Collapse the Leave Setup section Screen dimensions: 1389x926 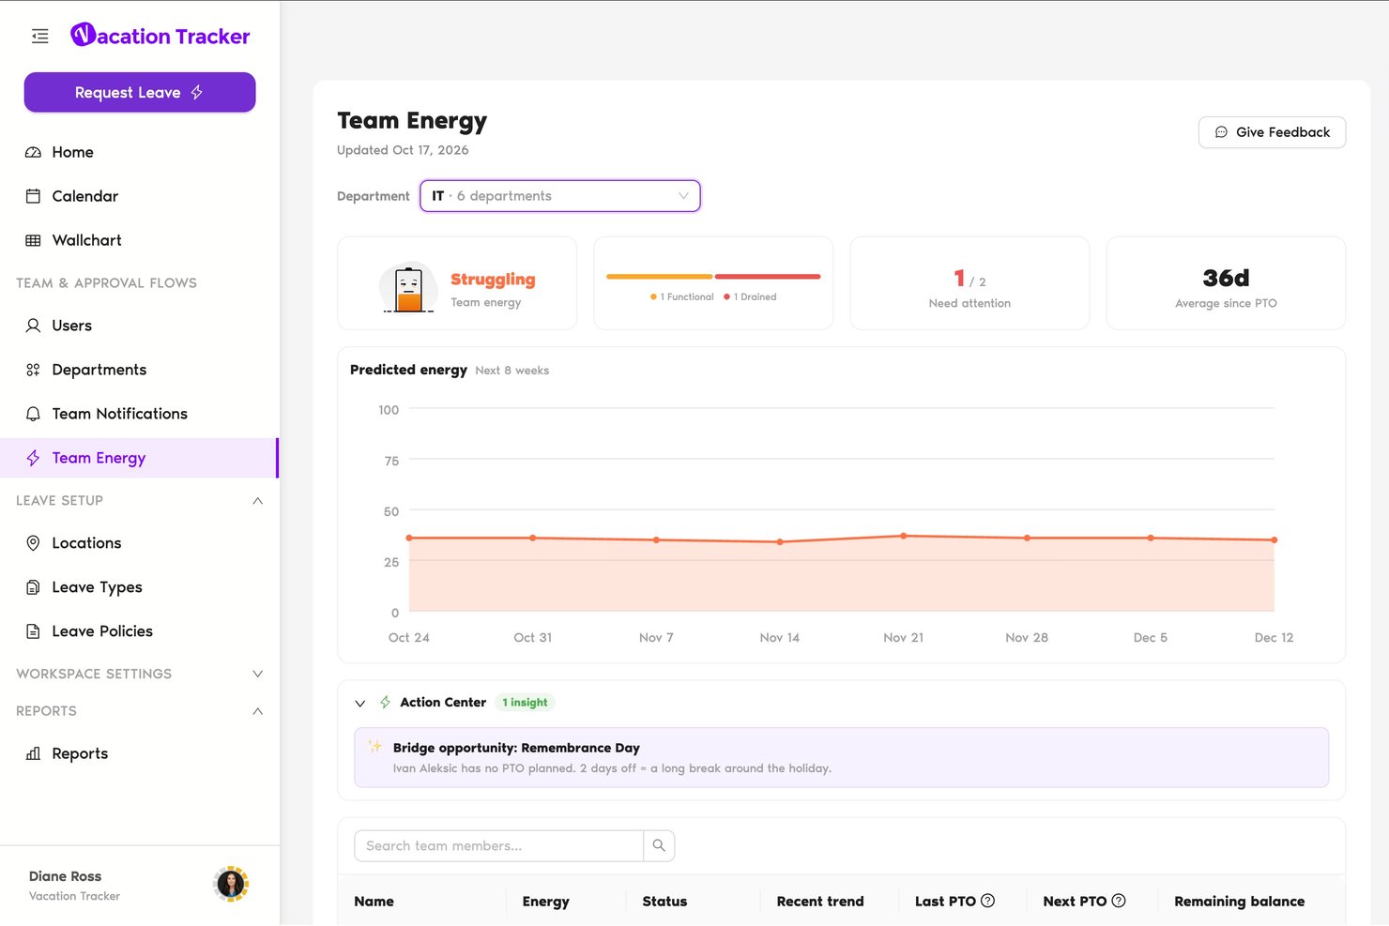pos(258,501)
